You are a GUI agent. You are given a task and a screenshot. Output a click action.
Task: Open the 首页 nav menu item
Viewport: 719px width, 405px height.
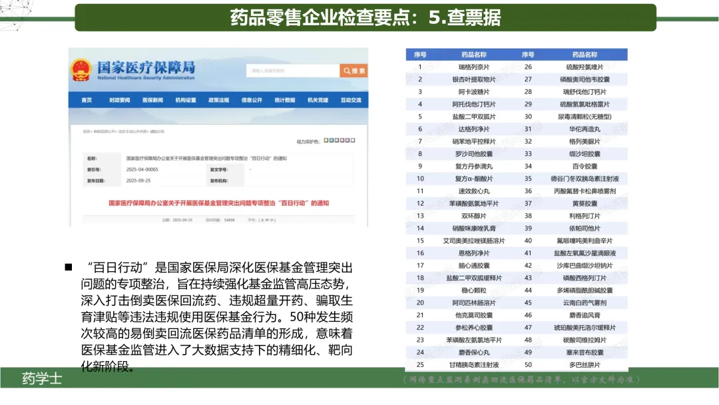[87, 100]
